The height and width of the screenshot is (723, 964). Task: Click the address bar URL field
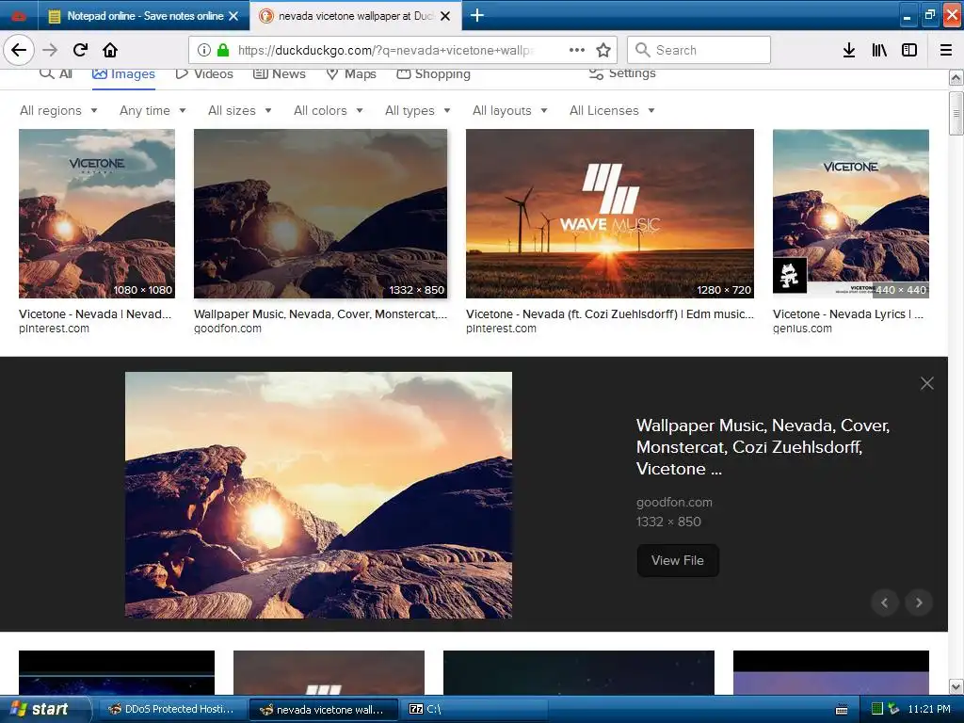coord(385,50)
